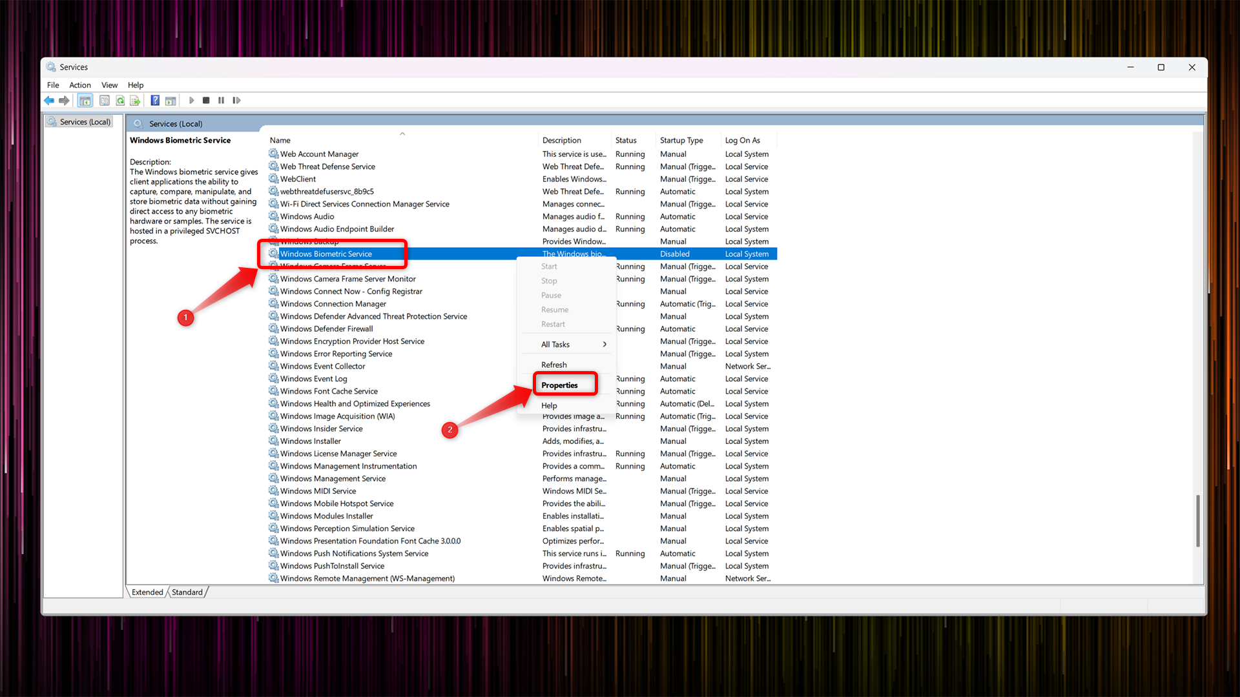Image resolution: width=1240 pixels, height=697 pixels.
Task: Click the Export List toolbar icon
Action: (x=135, y=101)
